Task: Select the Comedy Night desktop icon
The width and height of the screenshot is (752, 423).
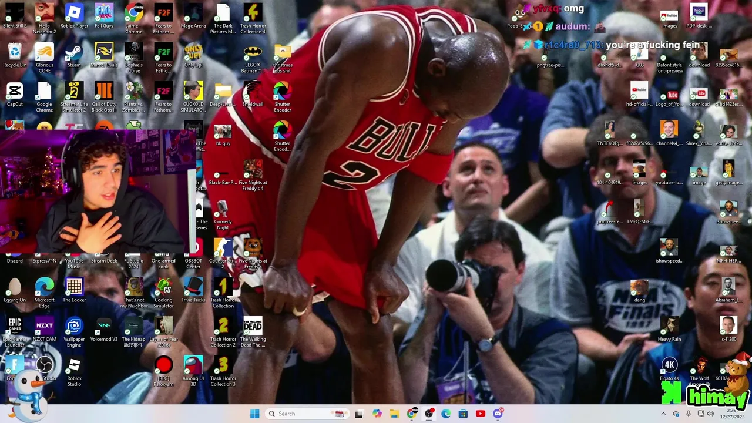Action: pos(223,214)
